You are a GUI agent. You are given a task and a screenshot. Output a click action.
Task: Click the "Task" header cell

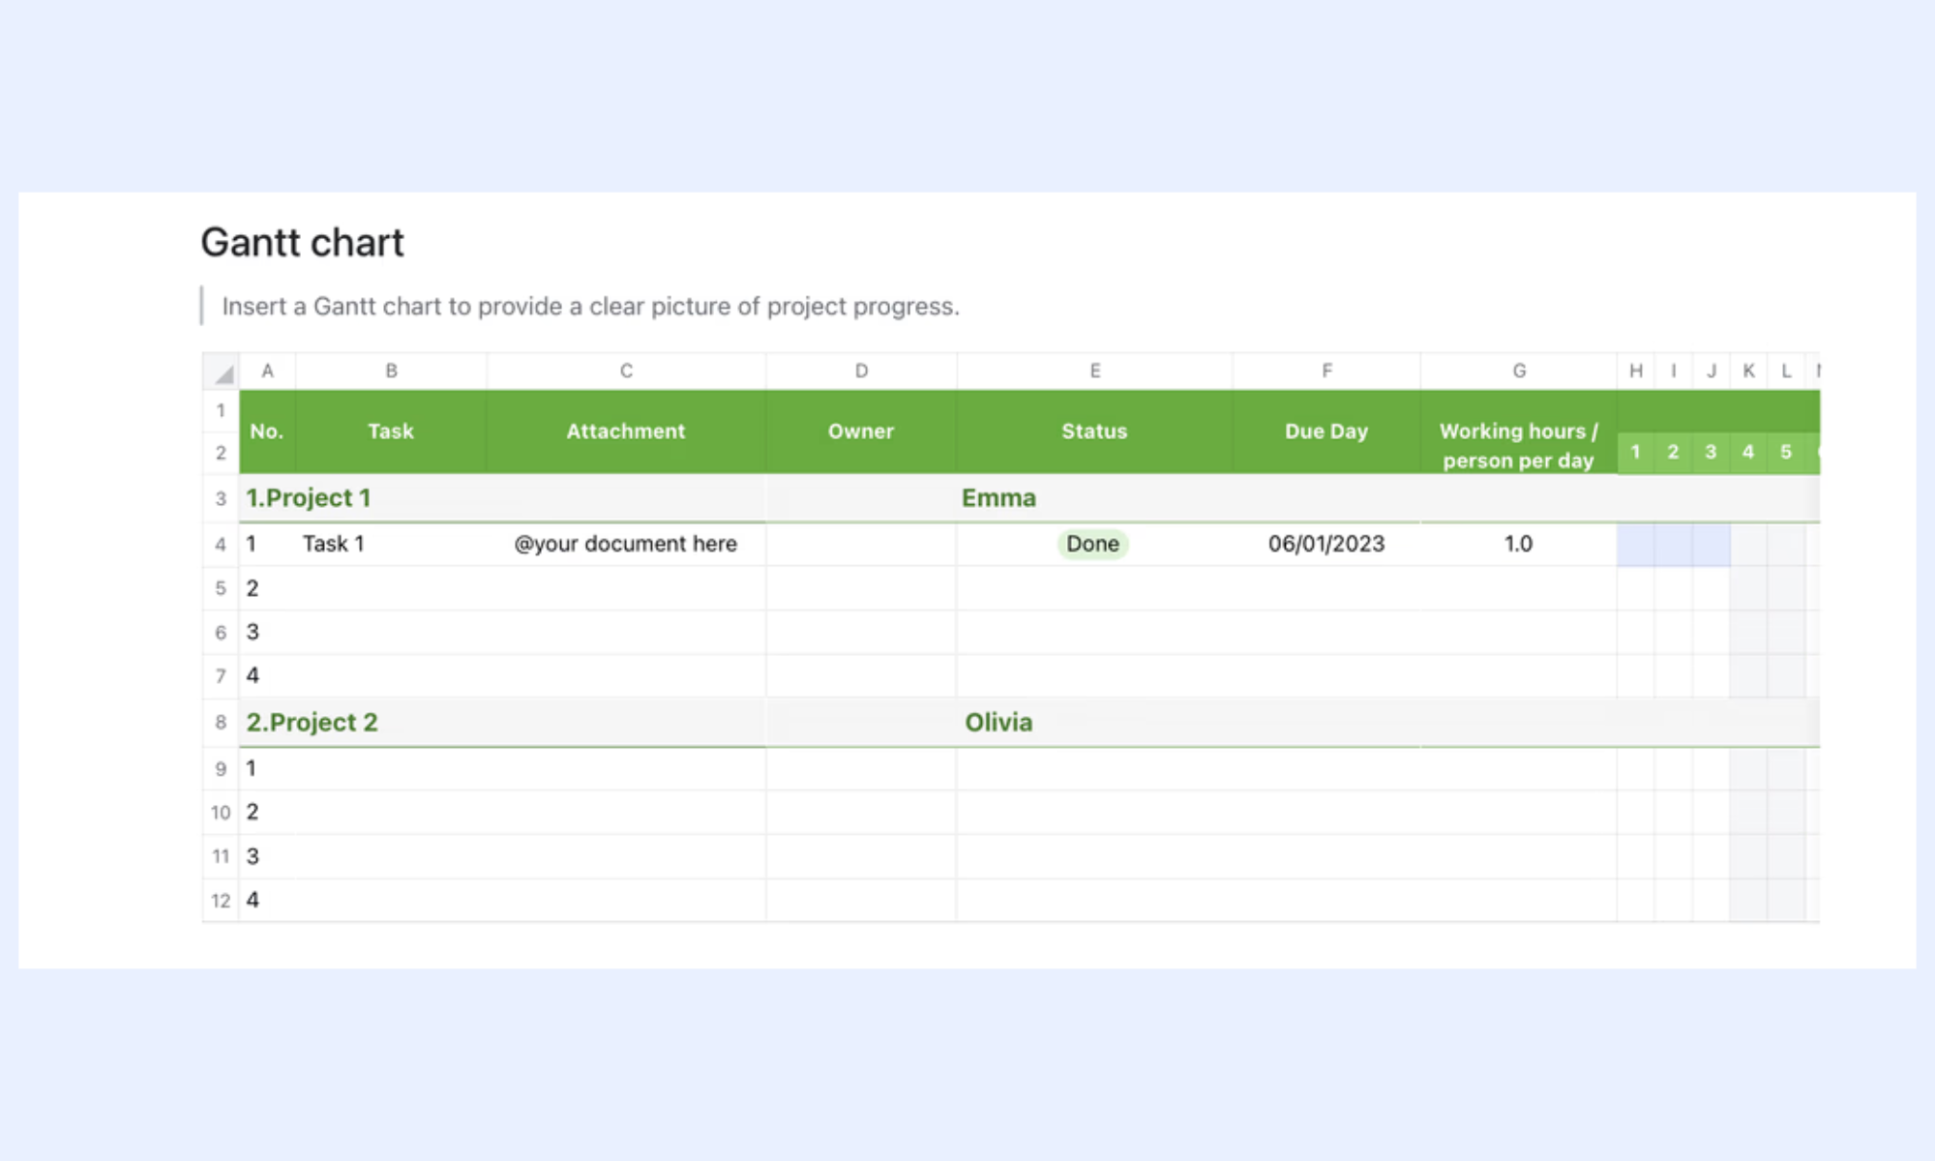[x=391, y=432]
